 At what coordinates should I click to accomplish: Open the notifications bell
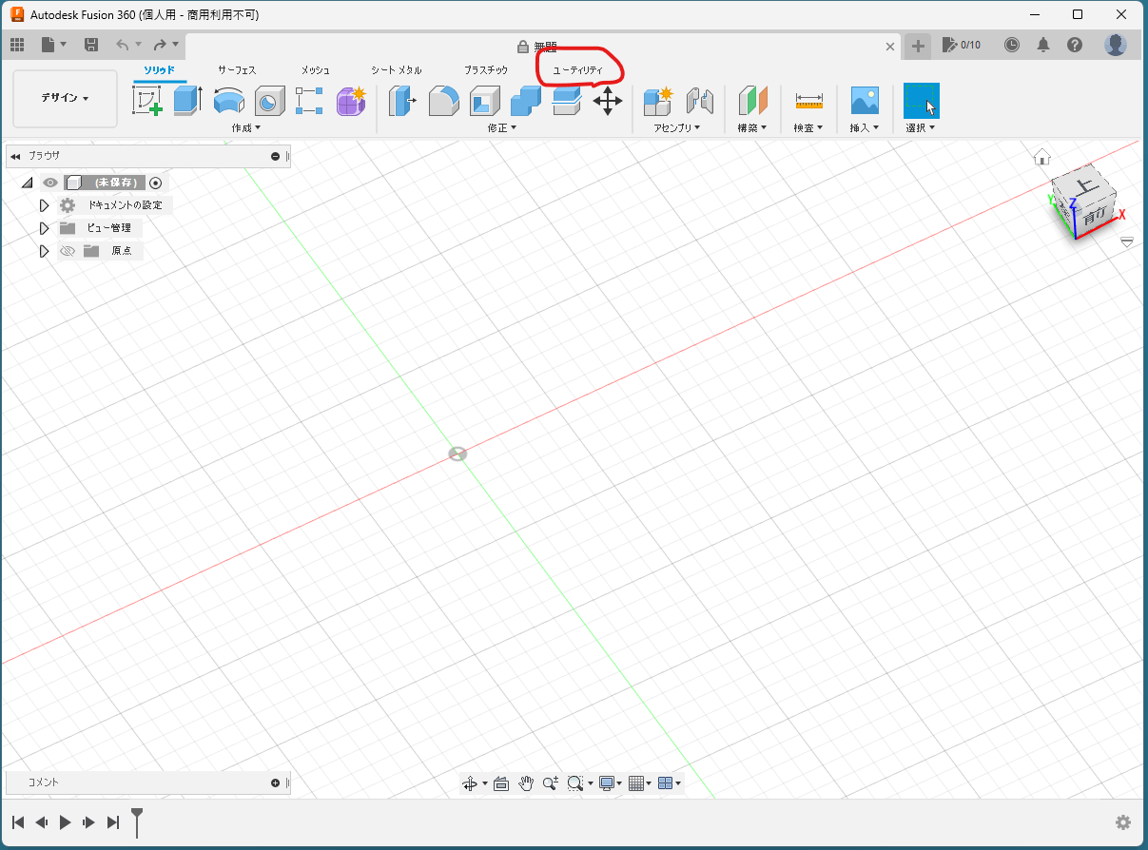1043,45
